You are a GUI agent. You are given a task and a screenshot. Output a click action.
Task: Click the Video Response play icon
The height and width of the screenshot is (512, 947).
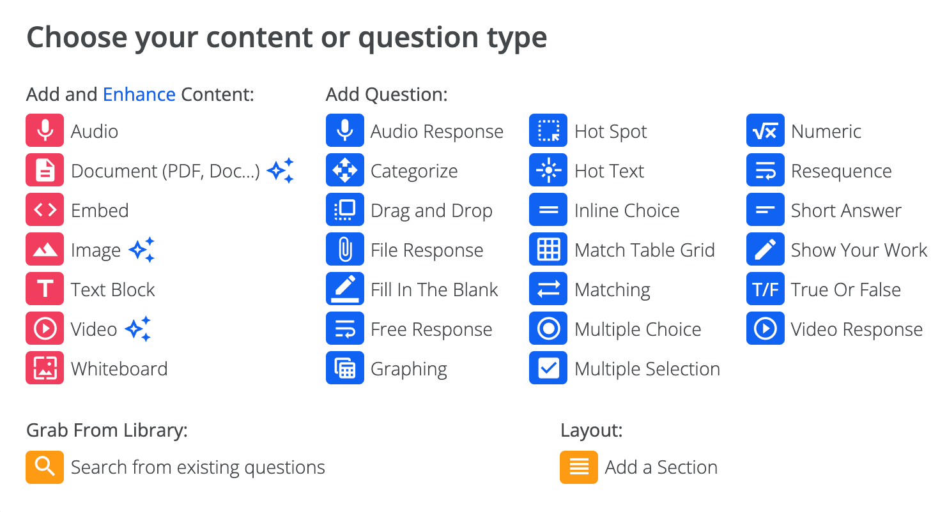pyautogui.click(x=766, y=329)
